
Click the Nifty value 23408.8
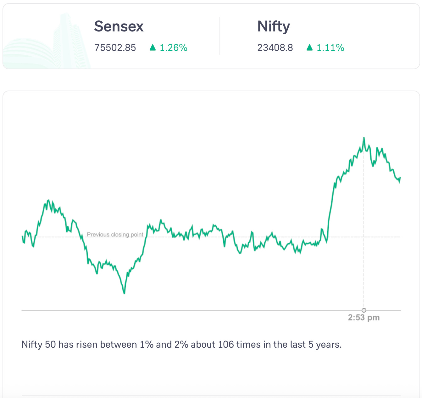click(275, 48)
